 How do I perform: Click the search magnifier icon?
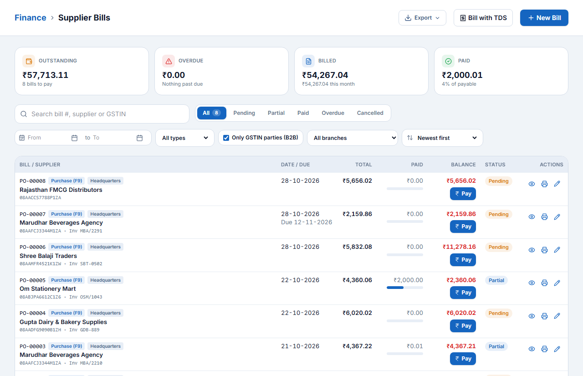pyautogui.click(x=23, y=114)
